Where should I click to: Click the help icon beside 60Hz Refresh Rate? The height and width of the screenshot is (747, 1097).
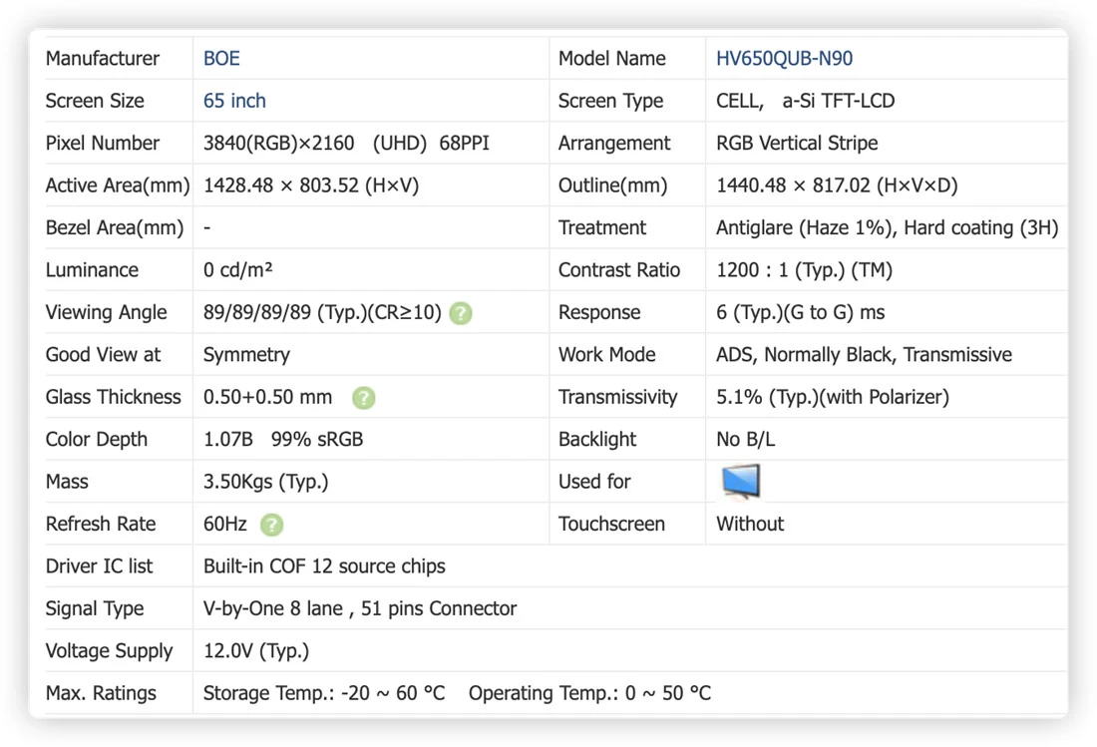point(271,525)
